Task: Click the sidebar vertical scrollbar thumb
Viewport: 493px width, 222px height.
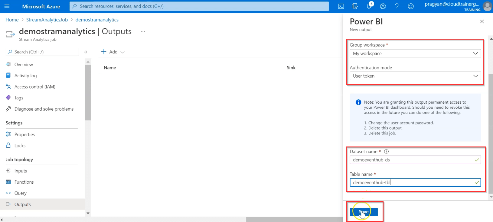Action: [x=88, y=92]
